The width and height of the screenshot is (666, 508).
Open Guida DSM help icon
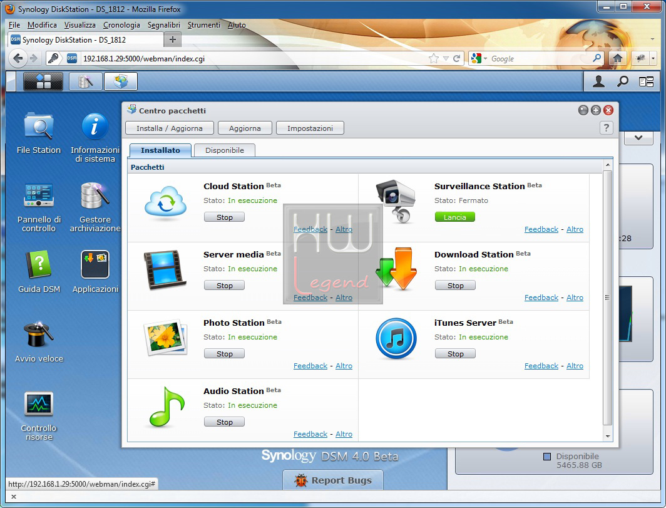coord(39,264)
